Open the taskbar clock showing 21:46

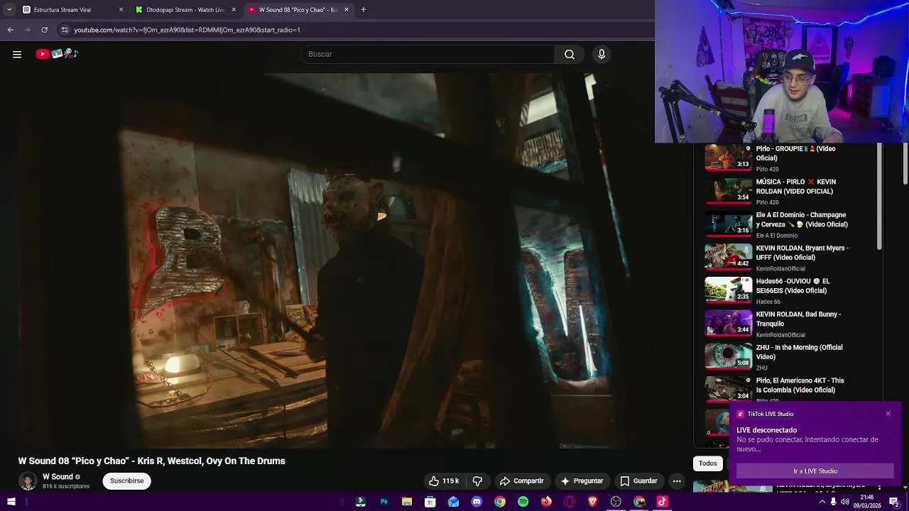tap(867, 502)
